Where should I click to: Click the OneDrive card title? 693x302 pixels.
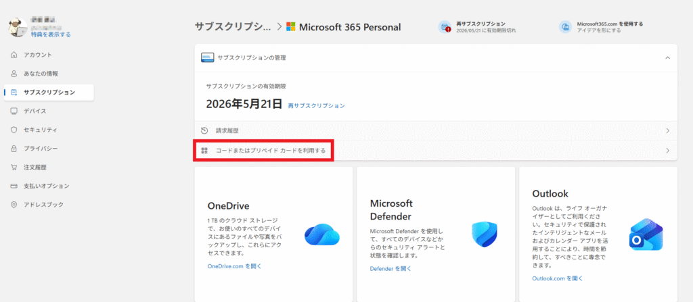[x=229, y=206]
